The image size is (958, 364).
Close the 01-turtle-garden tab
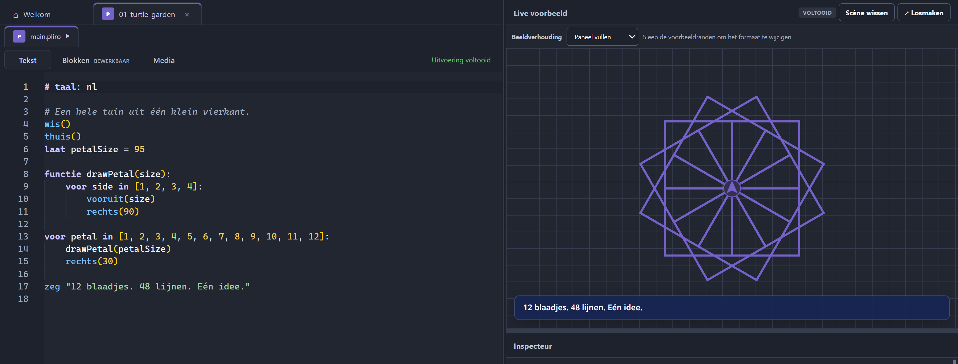tap(187, 14)
